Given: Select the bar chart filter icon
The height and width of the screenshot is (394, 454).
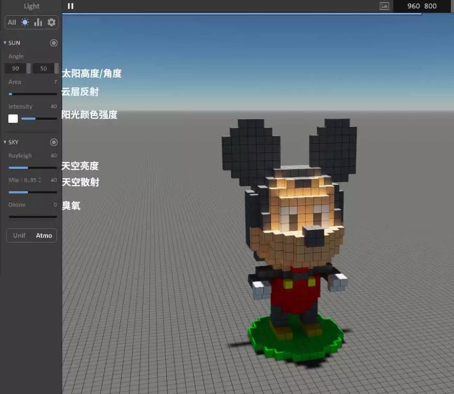Looking at the screenshot, I should tap(38, 22).
